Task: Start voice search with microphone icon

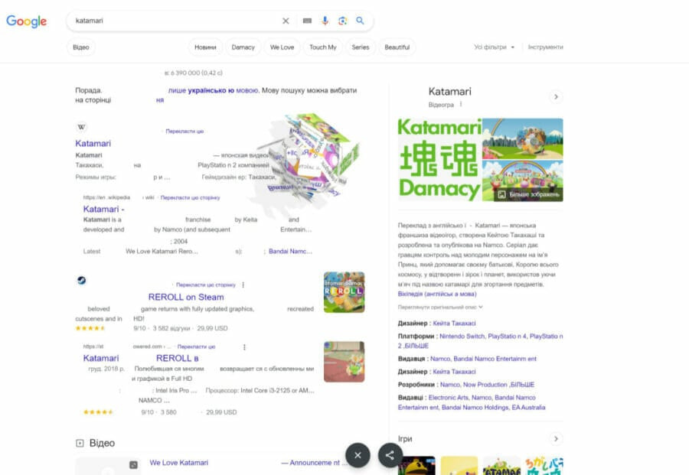Action: point(325,21)
